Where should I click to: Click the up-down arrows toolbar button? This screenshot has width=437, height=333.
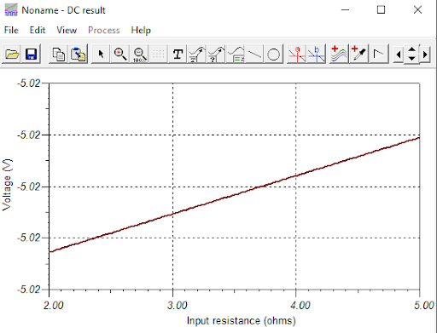(x=411, y=54)
